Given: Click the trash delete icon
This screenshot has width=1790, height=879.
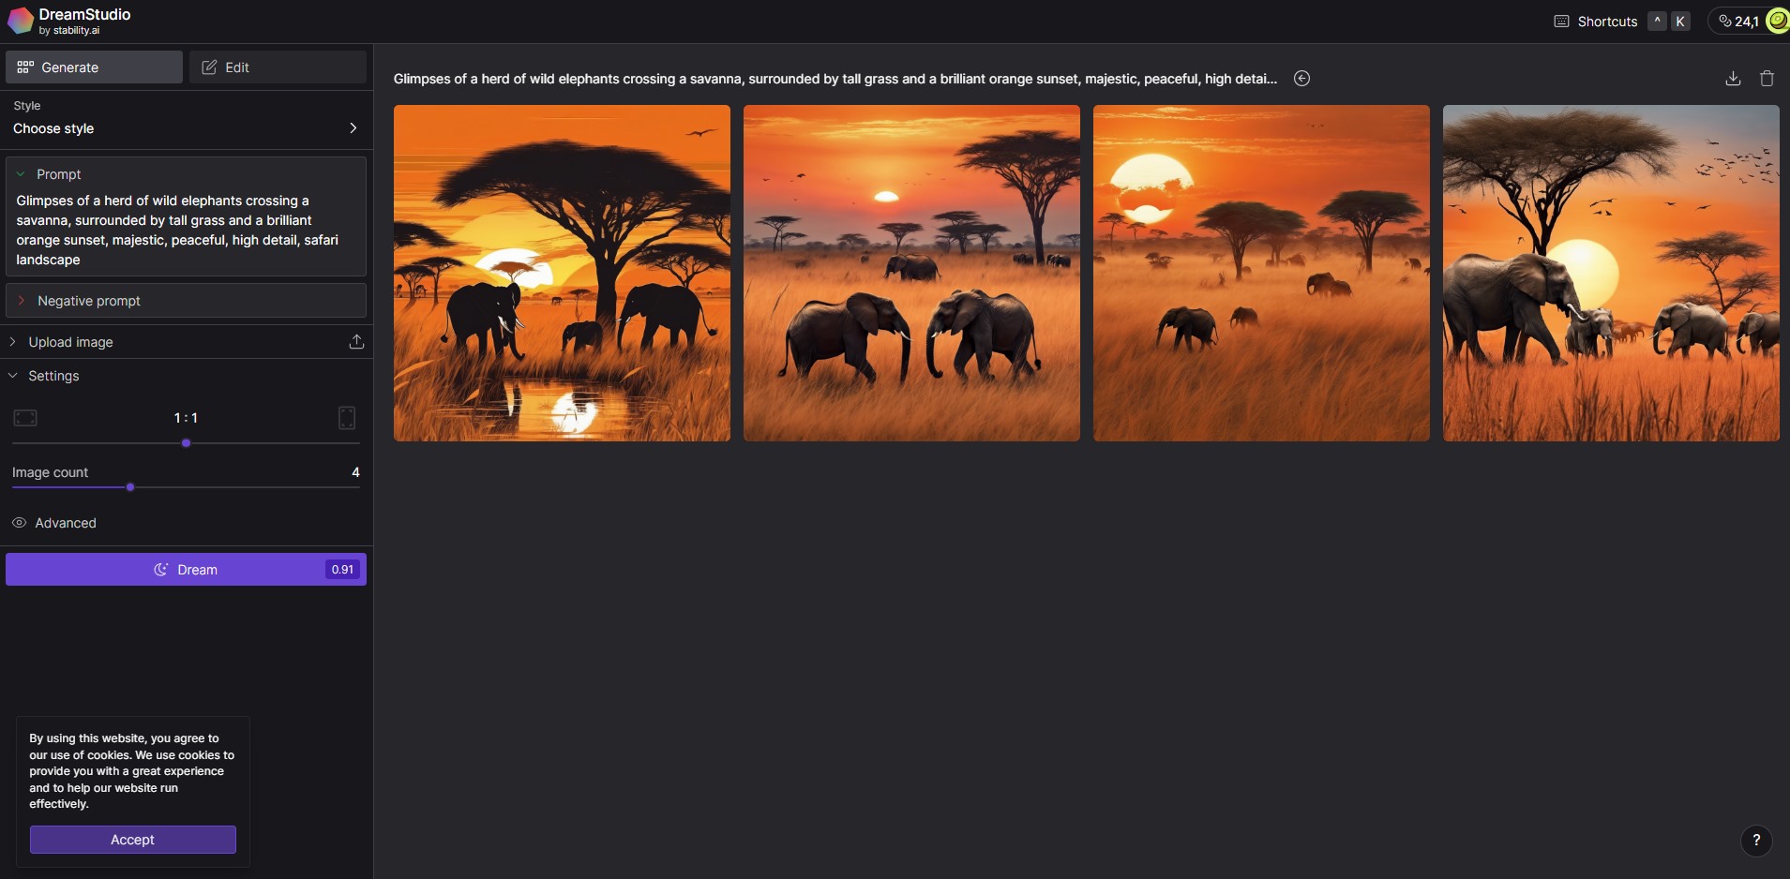Looking at the screenshot, I should click(1767, 79).
